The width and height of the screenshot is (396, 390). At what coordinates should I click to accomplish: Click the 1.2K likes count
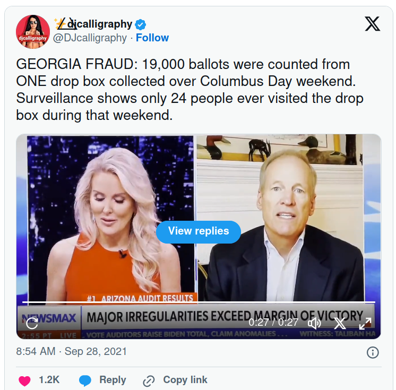(x=49, y=380)
